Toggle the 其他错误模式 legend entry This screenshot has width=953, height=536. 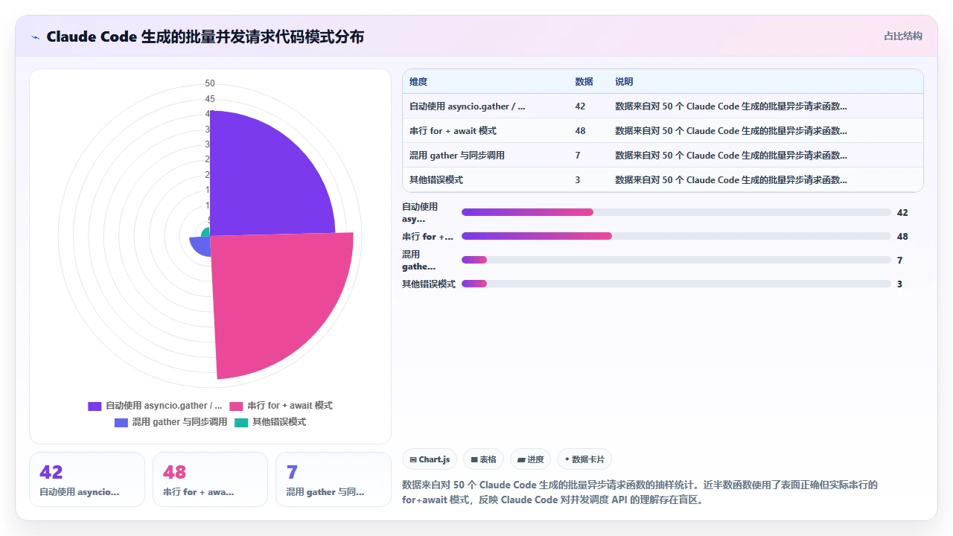pyautogui.click(x=270, y=422)
